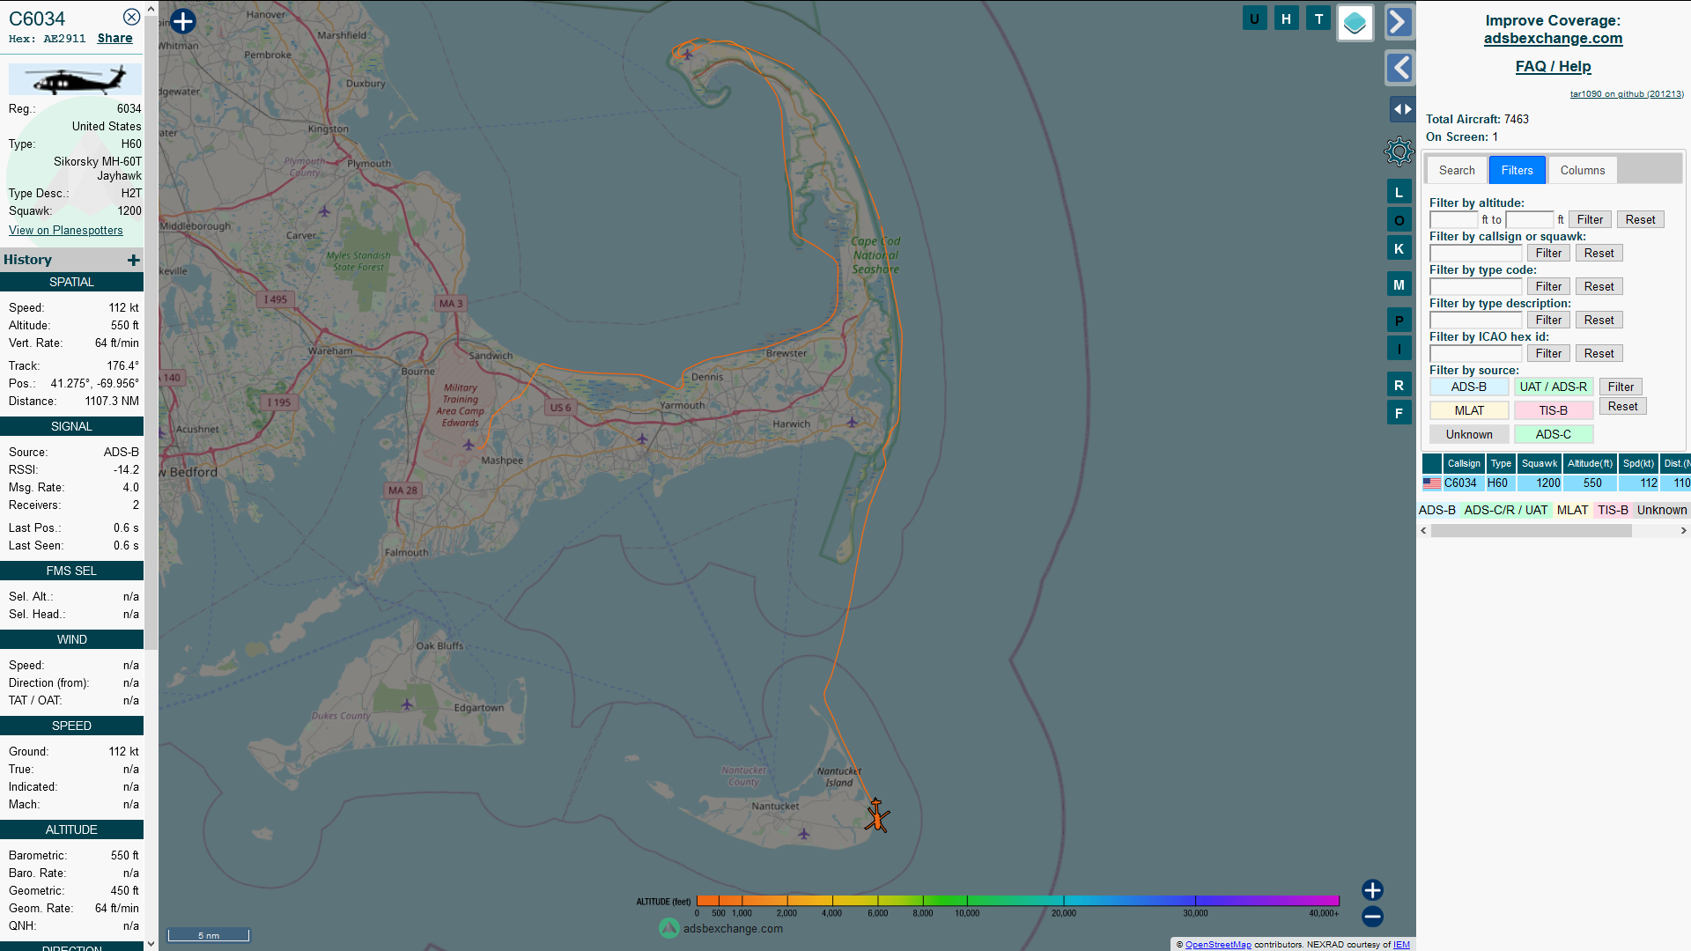
Task: Switch to the Filters tab
Action: point(1517,170)
